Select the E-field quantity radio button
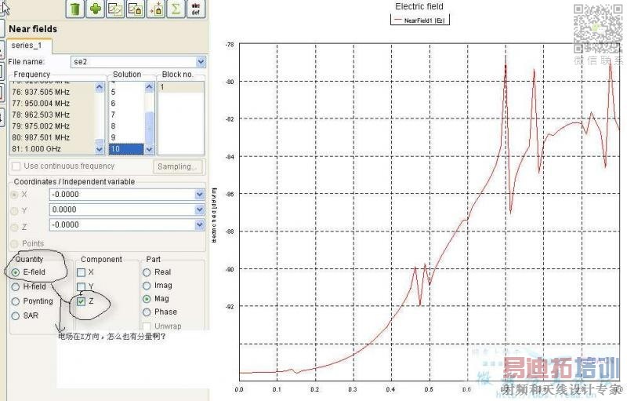 16,272
